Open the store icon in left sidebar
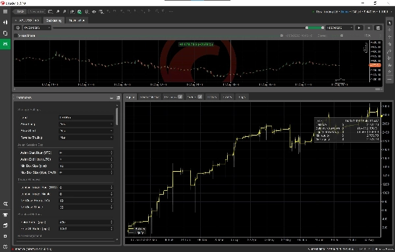This screenshot has height=252, width=395. click(x=5, y=214)
